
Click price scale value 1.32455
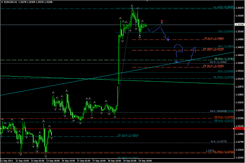(240, 158)
